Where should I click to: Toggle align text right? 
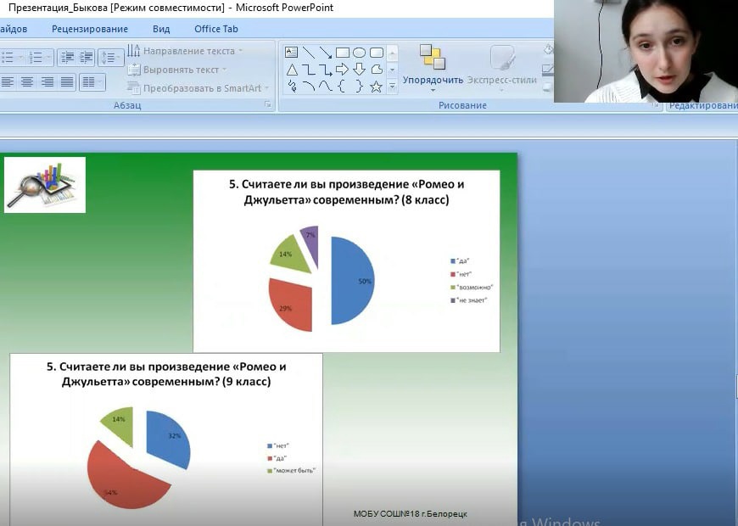coord(47,82)
